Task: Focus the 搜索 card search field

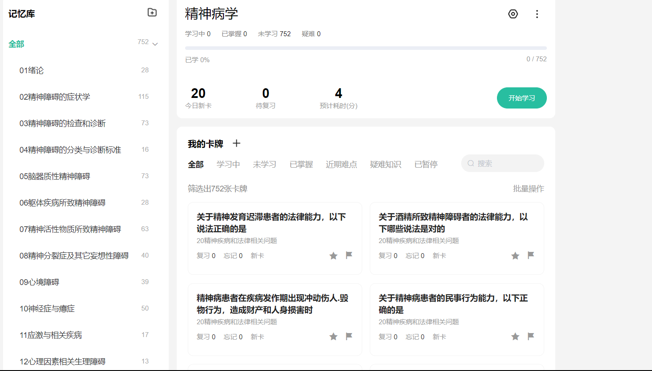Action: [503, 163]
